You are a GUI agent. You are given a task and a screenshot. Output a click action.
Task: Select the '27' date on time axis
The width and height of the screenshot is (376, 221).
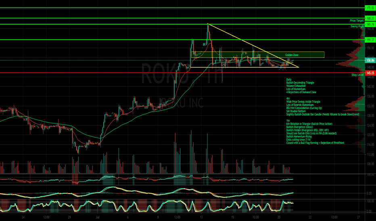(358, 217)
